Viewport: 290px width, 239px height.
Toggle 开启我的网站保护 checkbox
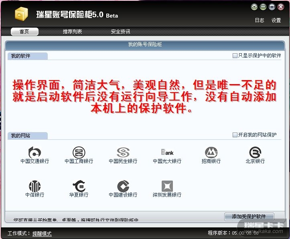(x=235, y=135)
